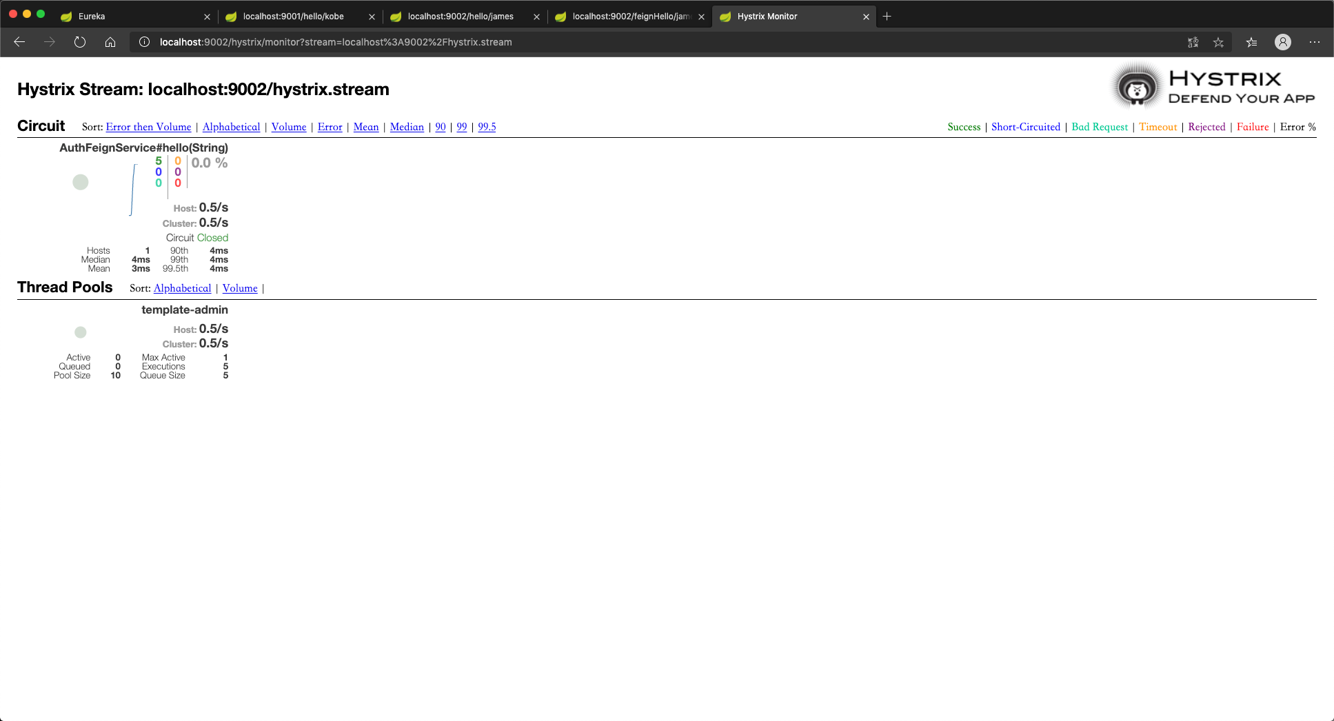
Task: Sort circuits by Error then Volume
Action: [x=148, y=127]
